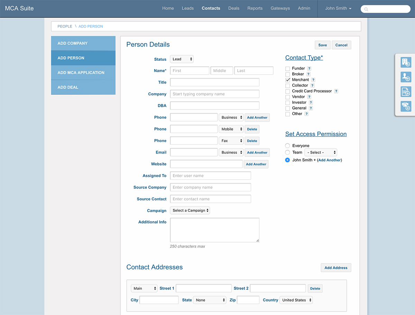Screen dimensions: 415x315
Task: Select the Everyone access radio button
Action: coord(287,146)
